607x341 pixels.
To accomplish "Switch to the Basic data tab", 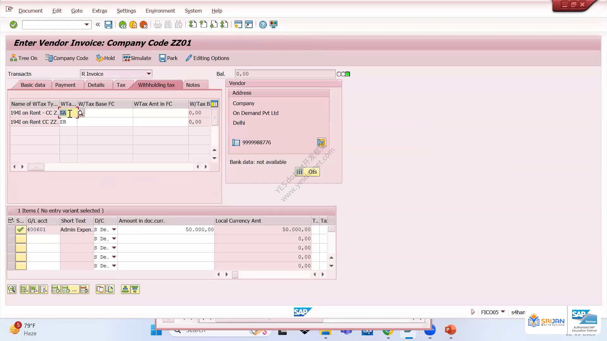I will 33,85.
